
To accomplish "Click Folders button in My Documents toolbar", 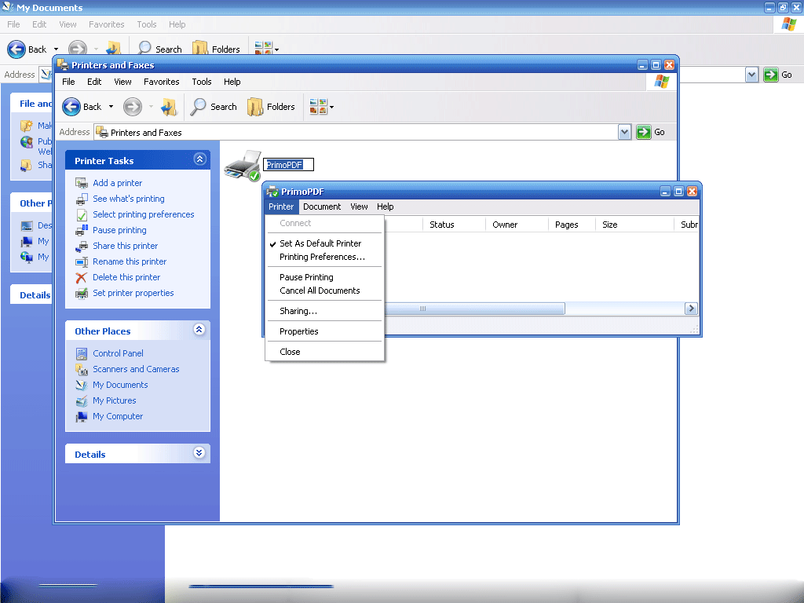I will coord(217,49).
